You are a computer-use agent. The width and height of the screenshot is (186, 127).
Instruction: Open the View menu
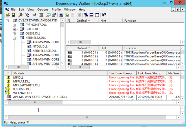31,9
